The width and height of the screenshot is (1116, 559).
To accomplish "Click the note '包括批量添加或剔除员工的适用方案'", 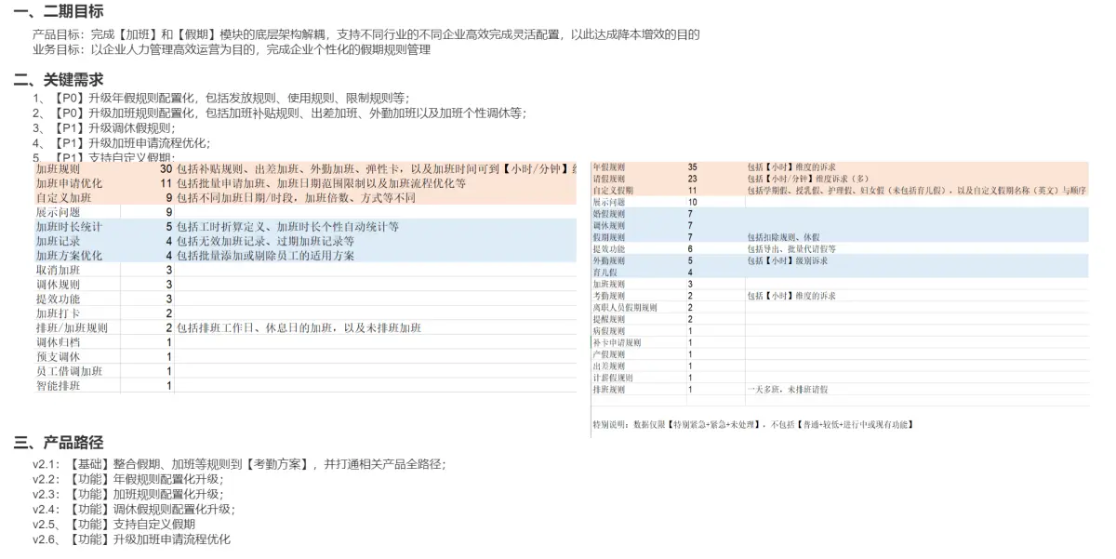I will click(266, 256).
